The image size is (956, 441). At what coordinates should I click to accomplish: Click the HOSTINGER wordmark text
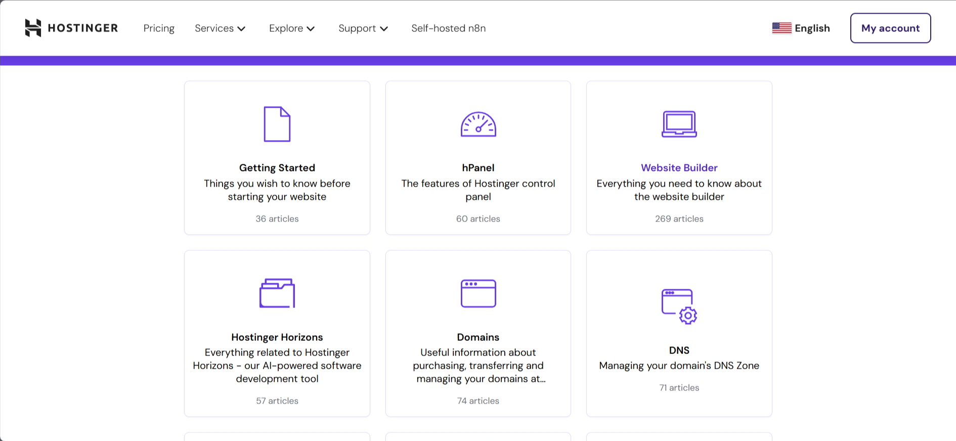(83, 28)
